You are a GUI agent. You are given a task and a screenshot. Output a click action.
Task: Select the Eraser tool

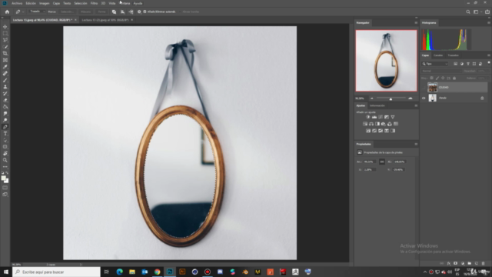pyautogui.click(x=5, y=100)
